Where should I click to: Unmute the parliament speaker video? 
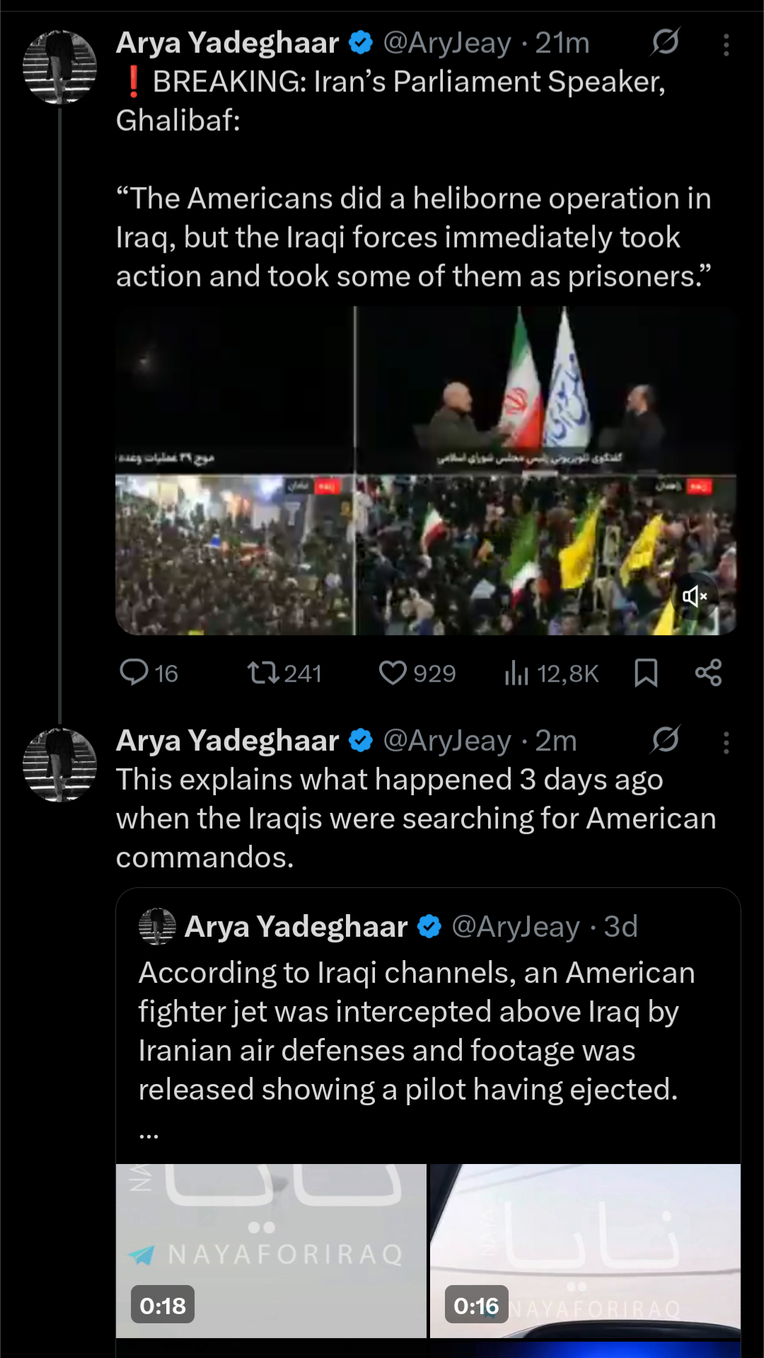tap(695, 596)
